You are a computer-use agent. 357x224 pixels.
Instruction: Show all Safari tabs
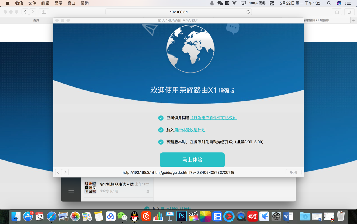click(349, 12)
